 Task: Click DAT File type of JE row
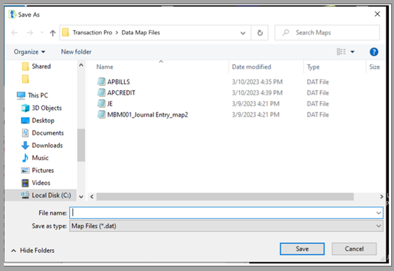pyautogui.click(x=318, y=104)
